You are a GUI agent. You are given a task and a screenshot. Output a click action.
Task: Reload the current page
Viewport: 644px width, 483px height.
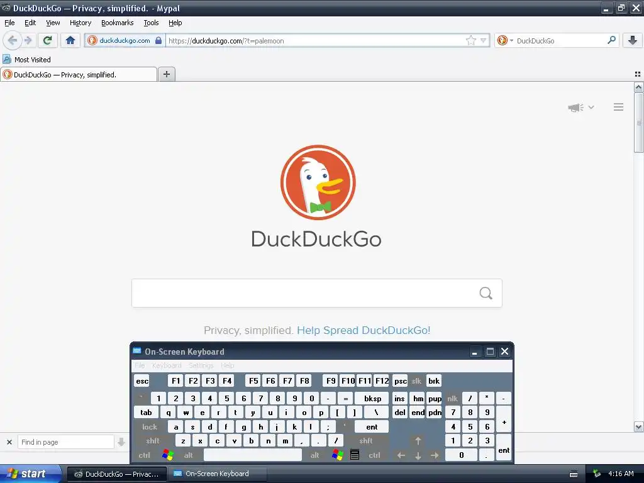(x=47, y=40)
